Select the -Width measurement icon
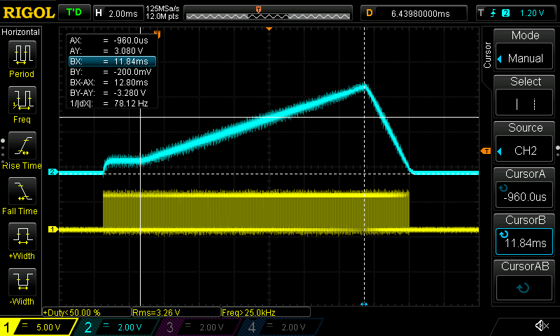The height and width of the screenshot is (336, 560). tap(22, 282)
